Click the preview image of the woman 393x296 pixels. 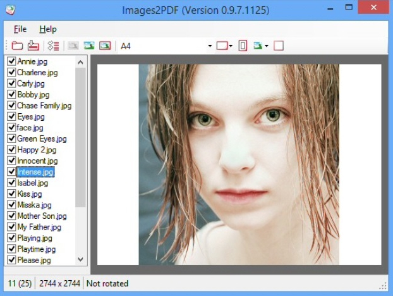click(x=239, y=164)
